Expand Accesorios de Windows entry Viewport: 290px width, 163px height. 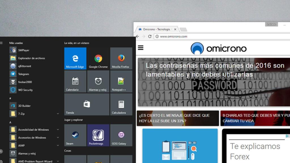tap(57, 138)
